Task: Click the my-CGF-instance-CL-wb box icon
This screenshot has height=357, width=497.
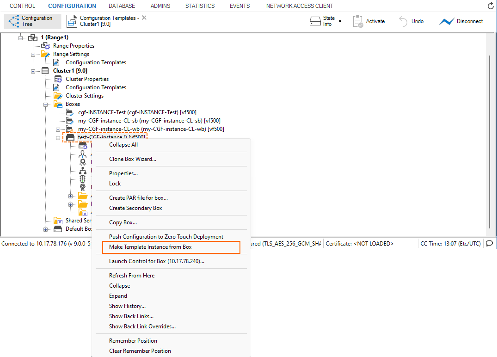Action: [70, 129]
